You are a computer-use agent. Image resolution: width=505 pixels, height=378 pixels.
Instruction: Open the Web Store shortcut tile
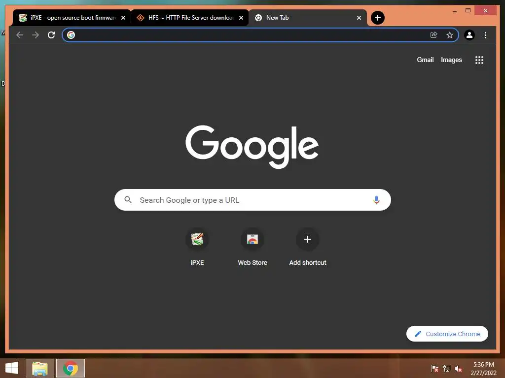pos(252,247)
